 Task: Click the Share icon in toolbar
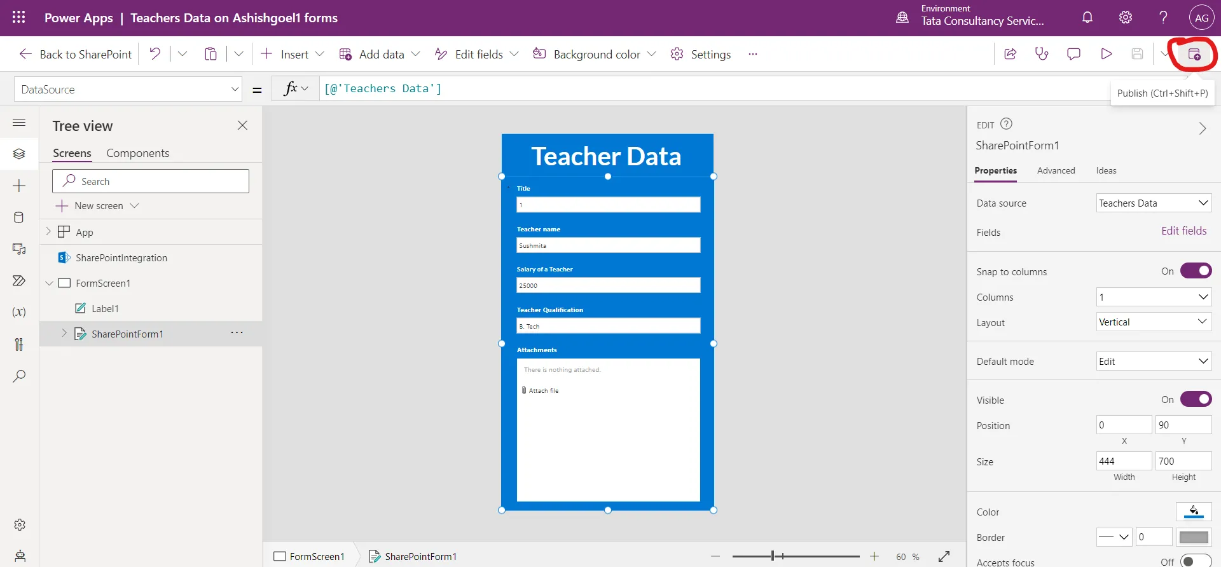point(1010,54)
